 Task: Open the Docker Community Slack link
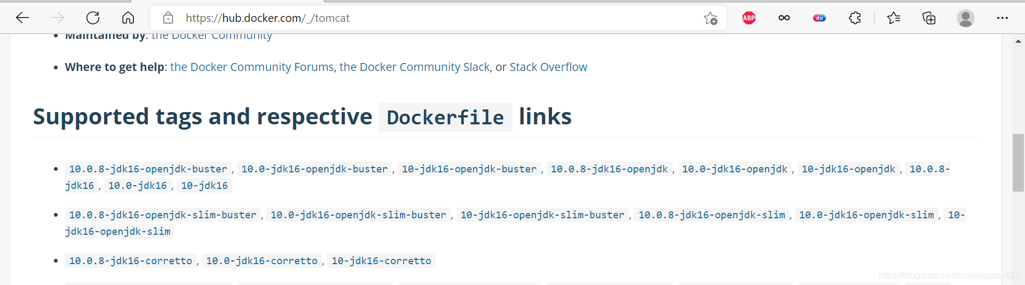pyautogui.click(x=414, y=67)
